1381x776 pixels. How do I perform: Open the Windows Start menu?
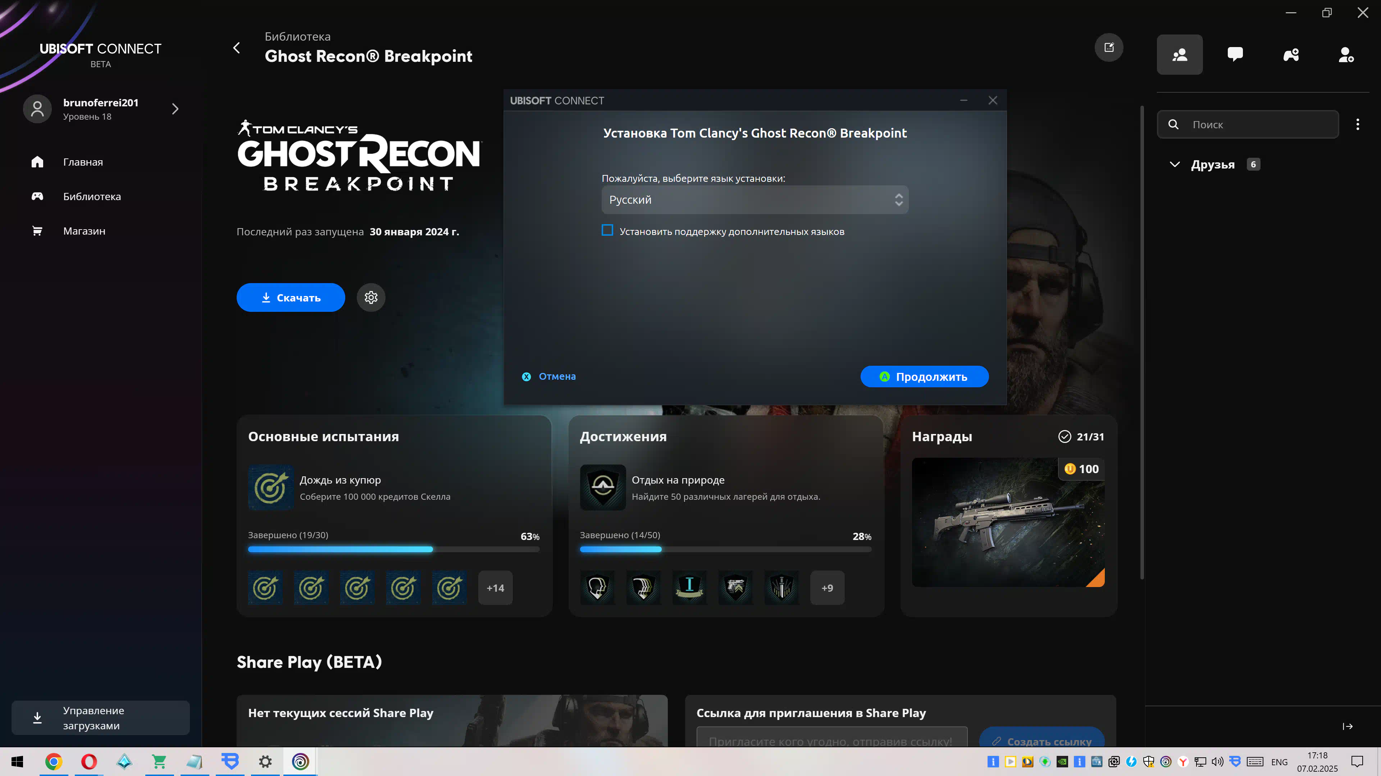point(17,762)
